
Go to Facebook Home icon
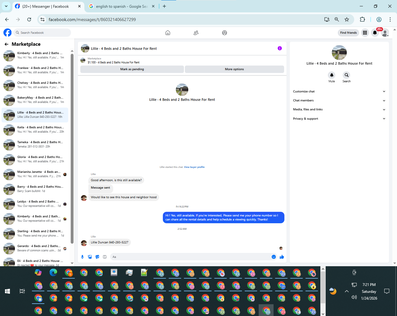[x=168, y=33]
